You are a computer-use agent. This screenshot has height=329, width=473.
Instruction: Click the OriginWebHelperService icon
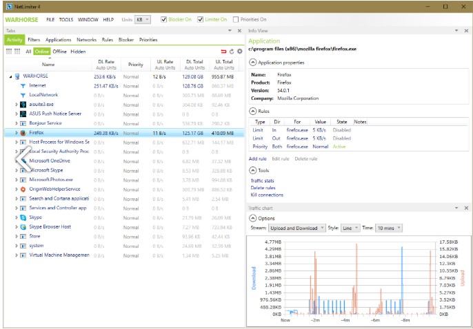click(x=23, y=189)
